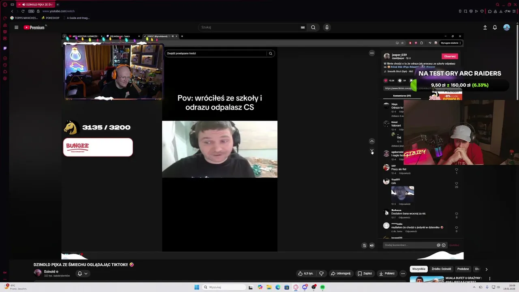Screen dimensions: 519x292
Task: Add page to bookmarks heart icon
Action: point(482,11)
